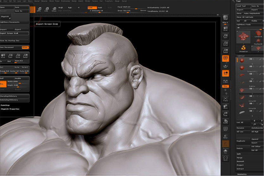Toggle the Transp transparency icon
The width and height of the screenshot is (264, 176).
click(225, 136)
